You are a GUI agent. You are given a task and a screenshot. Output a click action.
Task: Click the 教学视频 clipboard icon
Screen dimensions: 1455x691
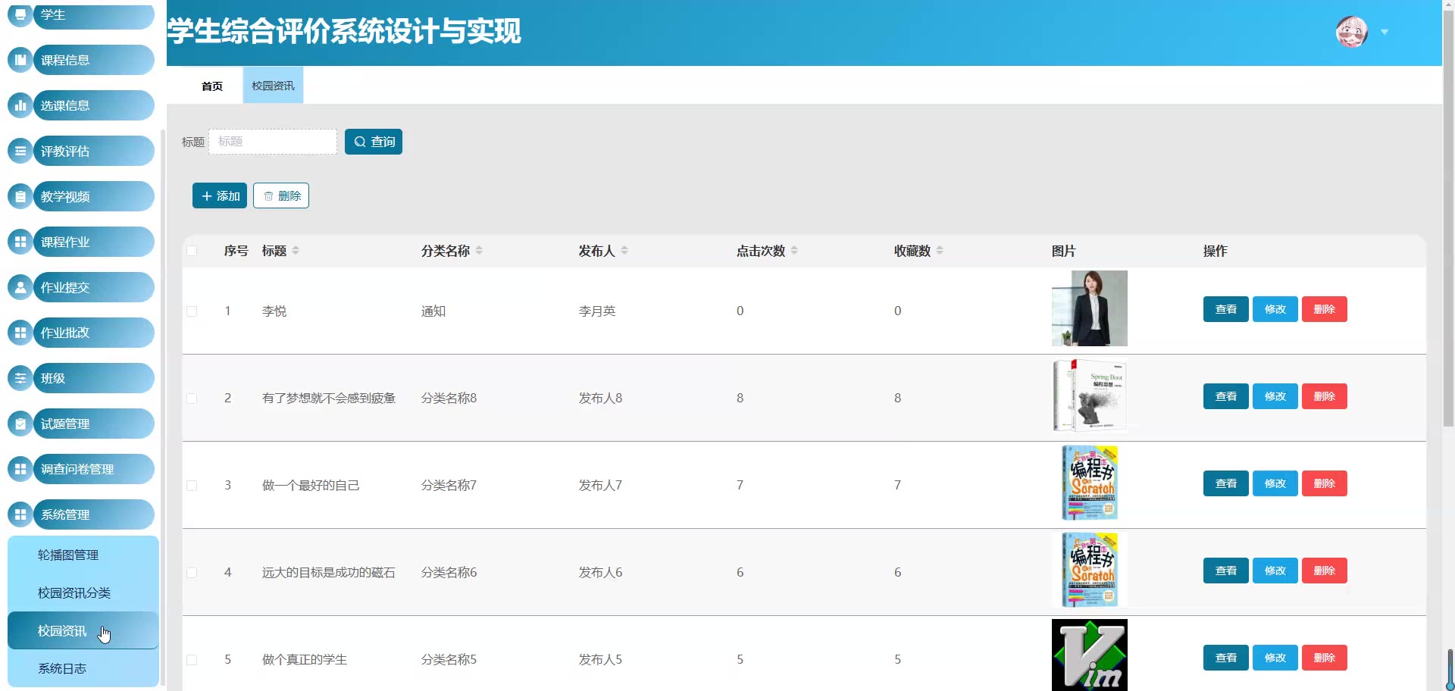pos(20,196)
